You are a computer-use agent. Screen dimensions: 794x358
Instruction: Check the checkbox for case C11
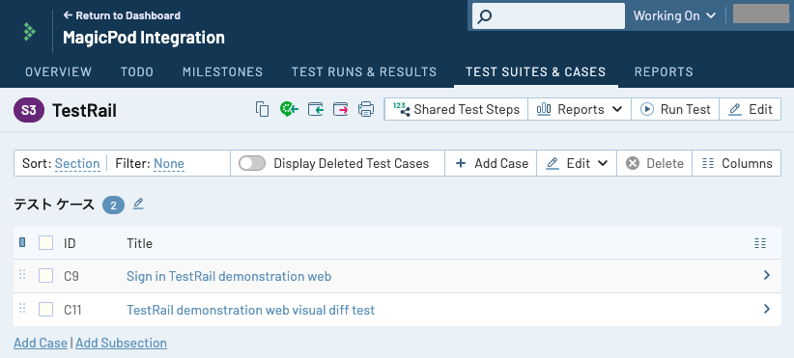pos(46,309)
